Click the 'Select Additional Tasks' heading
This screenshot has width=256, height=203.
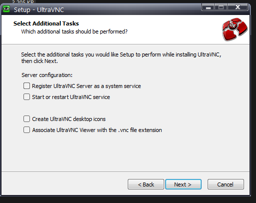tap(46, 23)
